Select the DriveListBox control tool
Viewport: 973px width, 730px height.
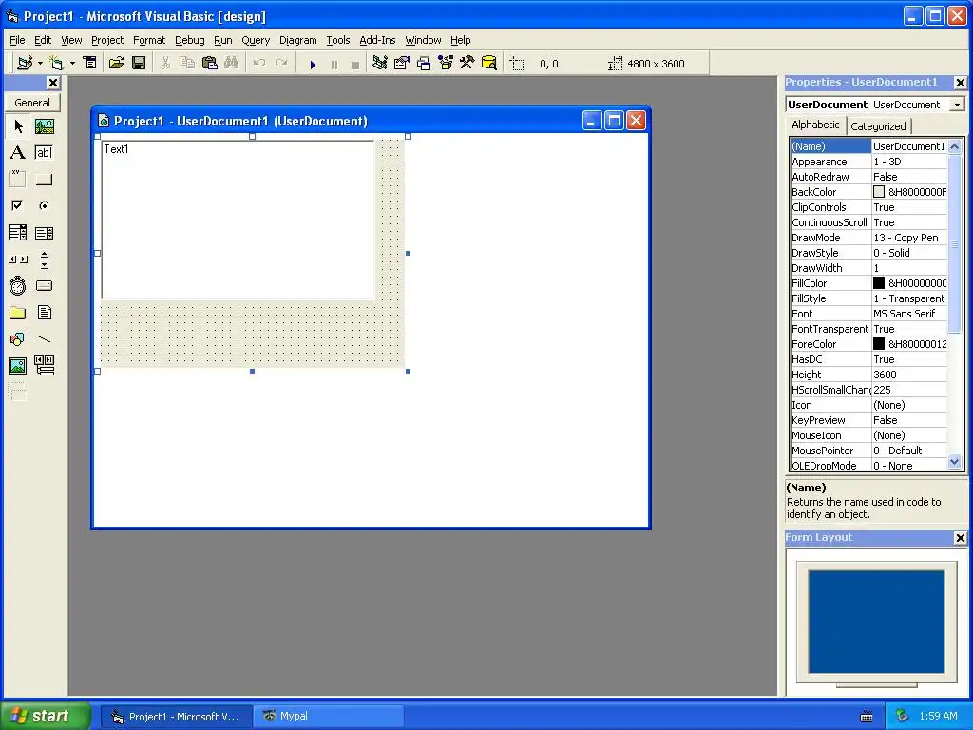44,285
